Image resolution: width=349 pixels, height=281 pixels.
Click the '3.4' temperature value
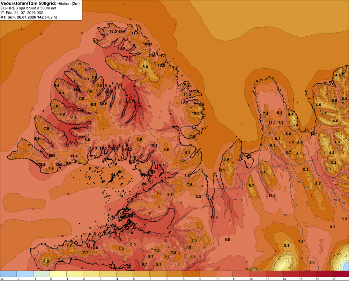[x=295, y=125]
